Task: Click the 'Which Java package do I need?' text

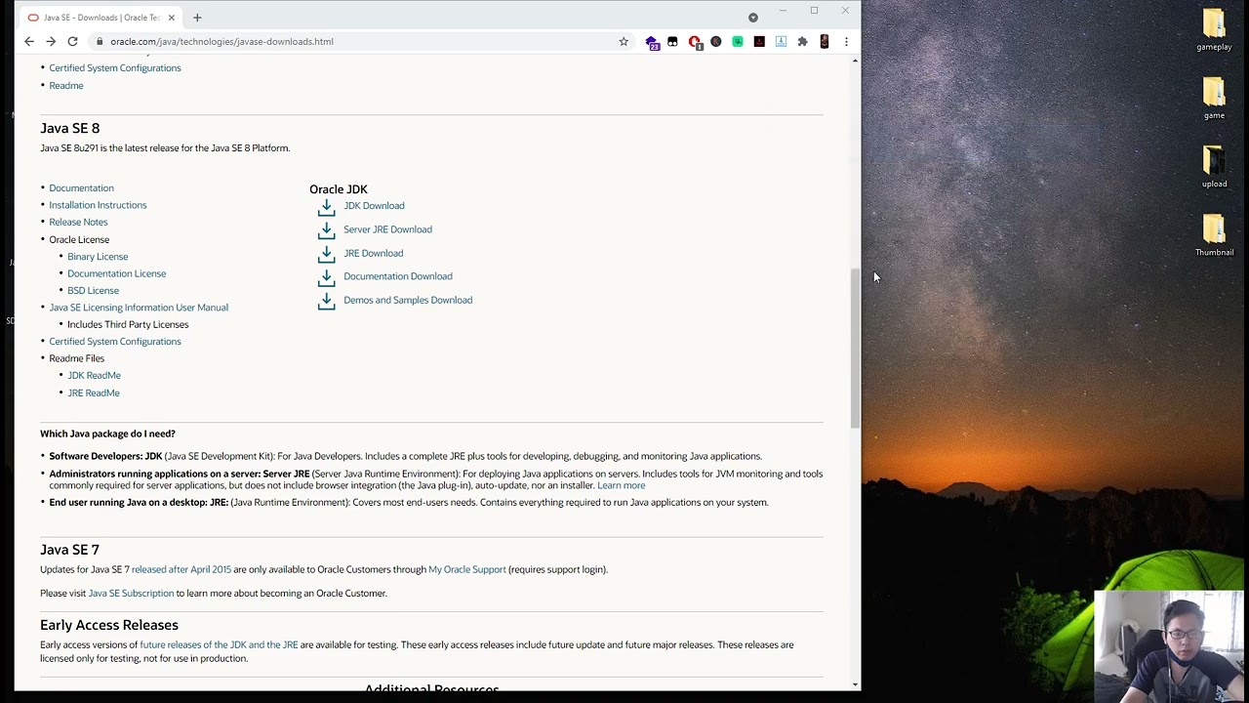Action: tap(107, 434)
